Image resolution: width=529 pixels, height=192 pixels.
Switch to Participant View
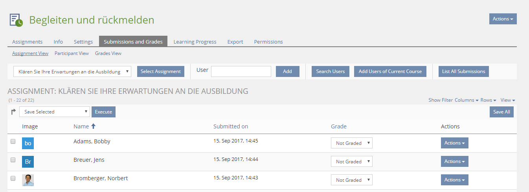[72, 53]
